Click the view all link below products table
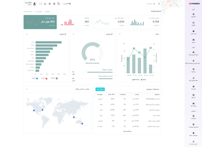 click(127, 131)
